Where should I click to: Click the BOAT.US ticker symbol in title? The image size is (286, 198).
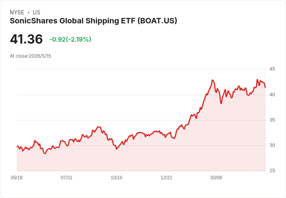click(157, 21)
